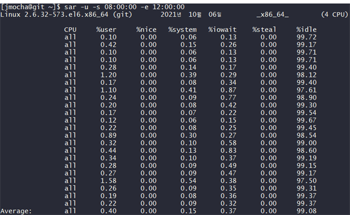
Task: Click the %idle column header
Action: point(306,30)
